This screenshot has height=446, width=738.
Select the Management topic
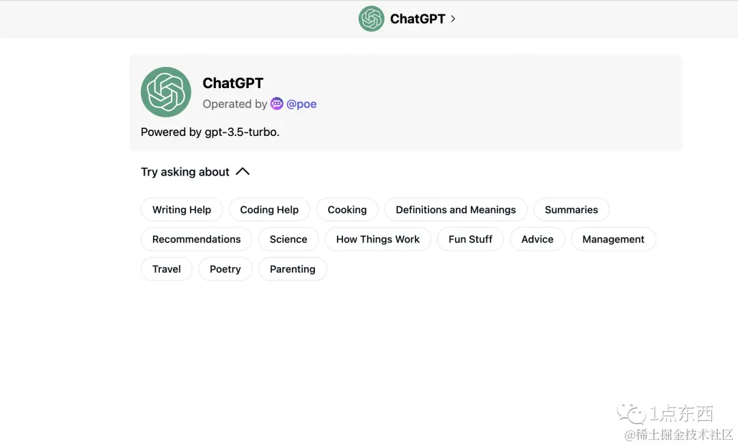click(613, 239)
